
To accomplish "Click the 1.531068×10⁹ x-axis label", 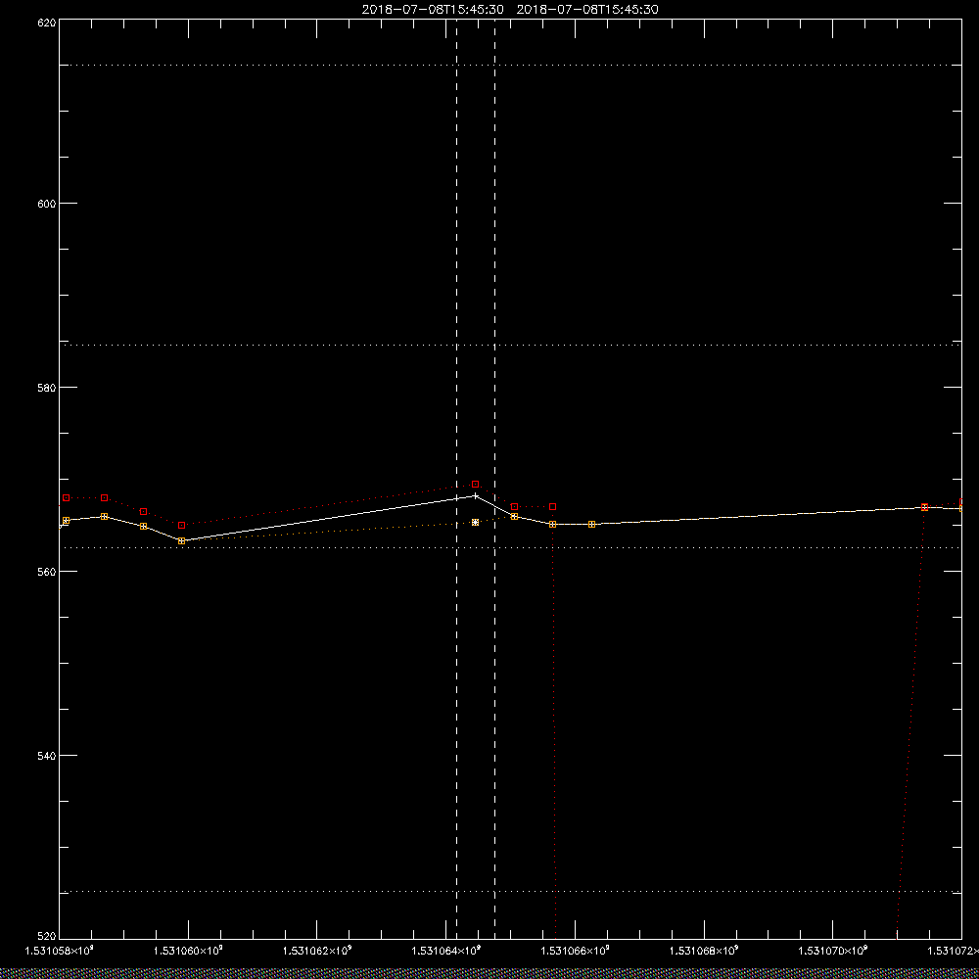I will 704,951.
